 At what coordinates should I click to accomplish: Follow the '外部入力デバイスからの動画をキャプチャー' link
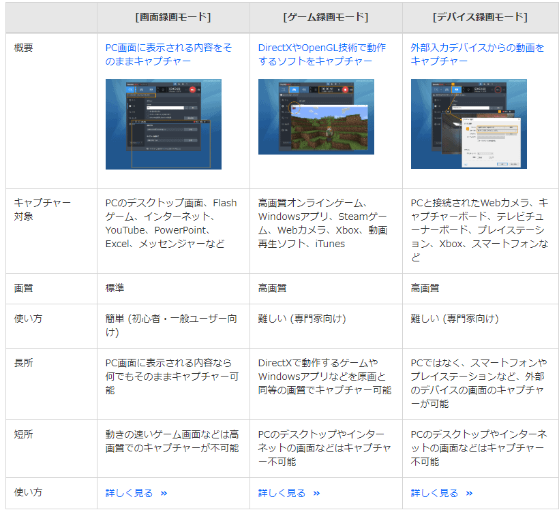click(x=477, y=54)
